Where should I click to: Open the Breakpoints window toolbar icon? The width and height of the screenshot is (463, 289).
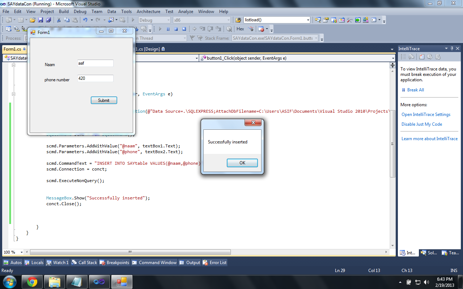(261, 29)
